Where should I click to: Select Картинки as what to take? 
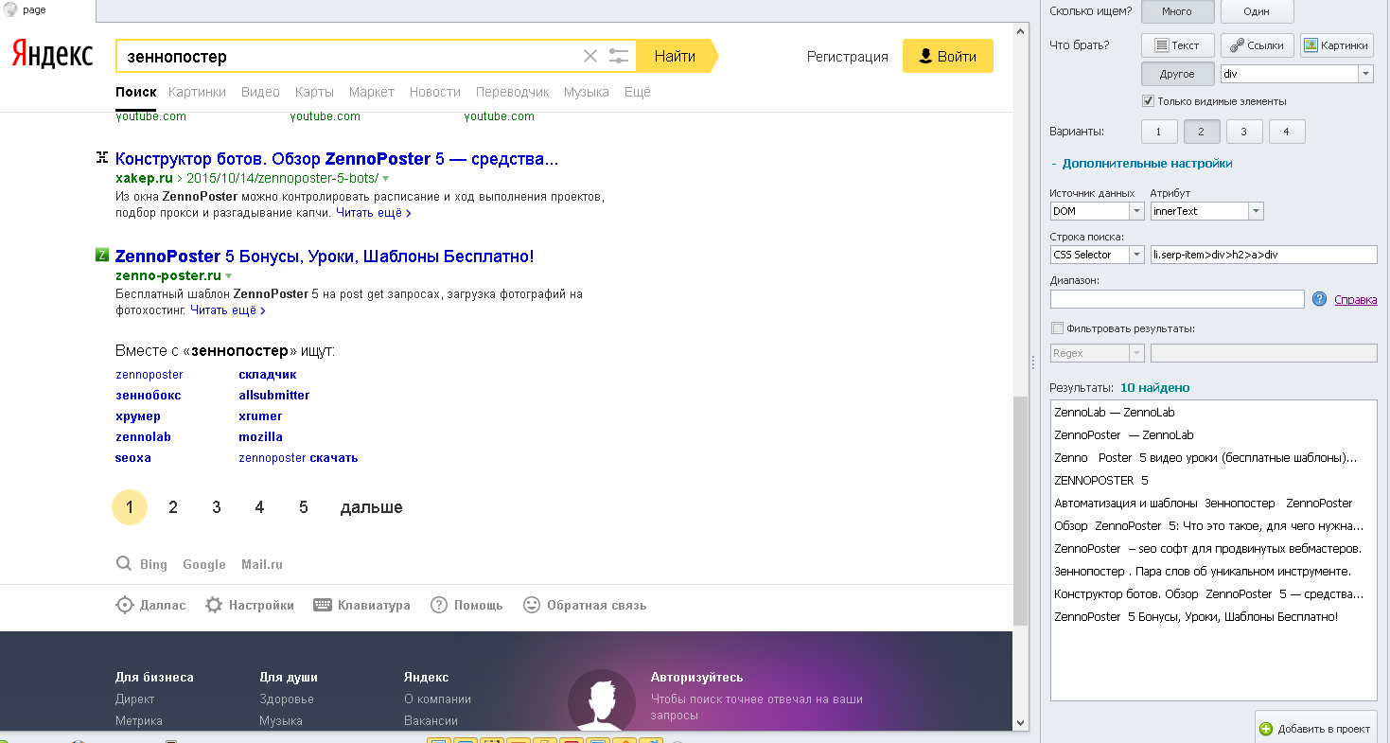click(x=1337, y=45)
